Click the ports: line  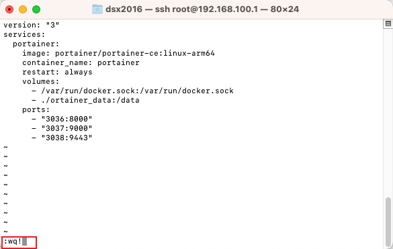[x=36, y=109]
